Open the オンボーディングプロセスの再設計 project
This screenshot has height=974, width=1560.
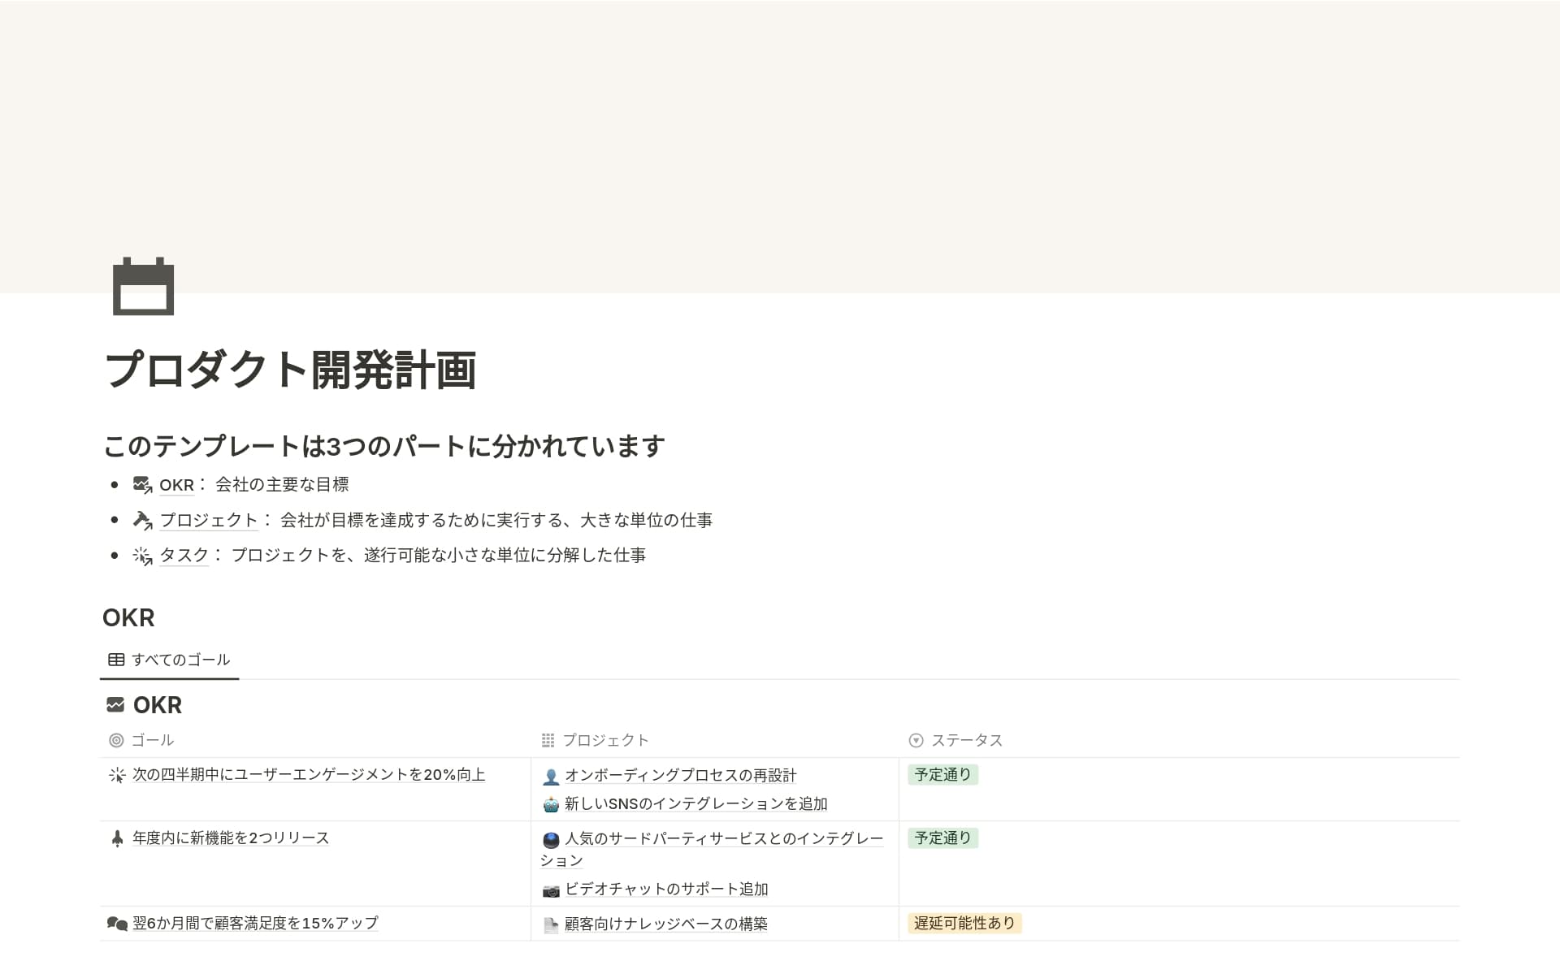680,776
